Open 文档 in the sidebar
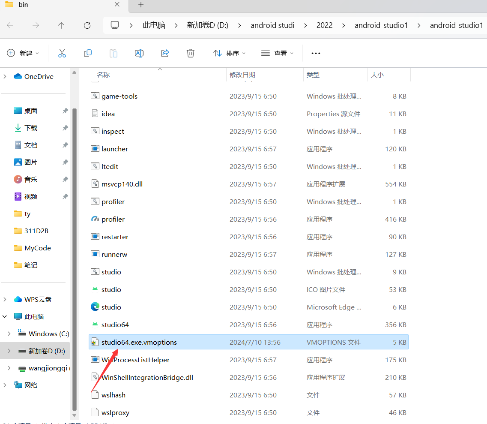The image size is (487, 424). (25, 145)
